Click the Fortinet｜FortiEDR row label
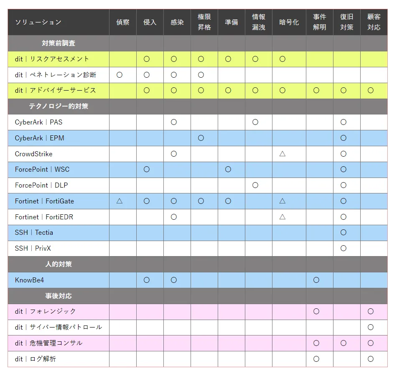The width and height of the screenshot is (397, 376). coord(44,217)
